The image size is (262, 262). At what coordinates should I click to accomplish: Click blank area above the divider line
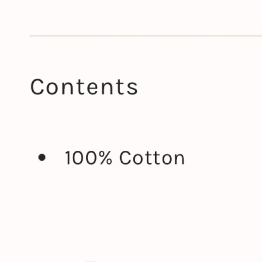click(x=131, y=17)
